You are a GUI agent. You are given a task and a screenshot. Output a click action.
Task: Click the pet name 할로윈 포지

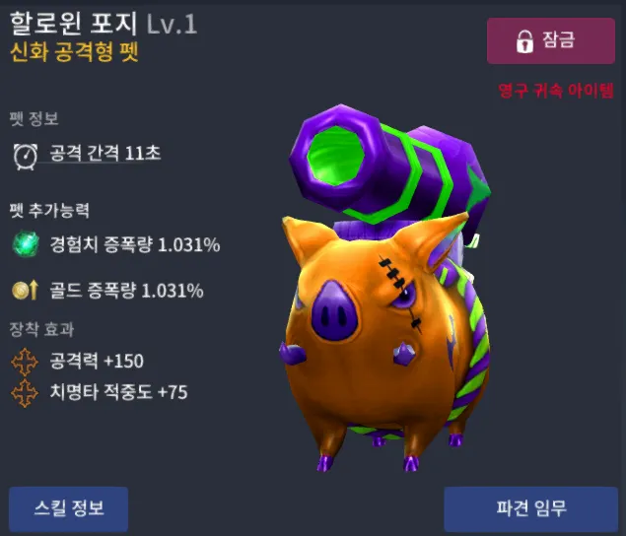tap(74, 24)
